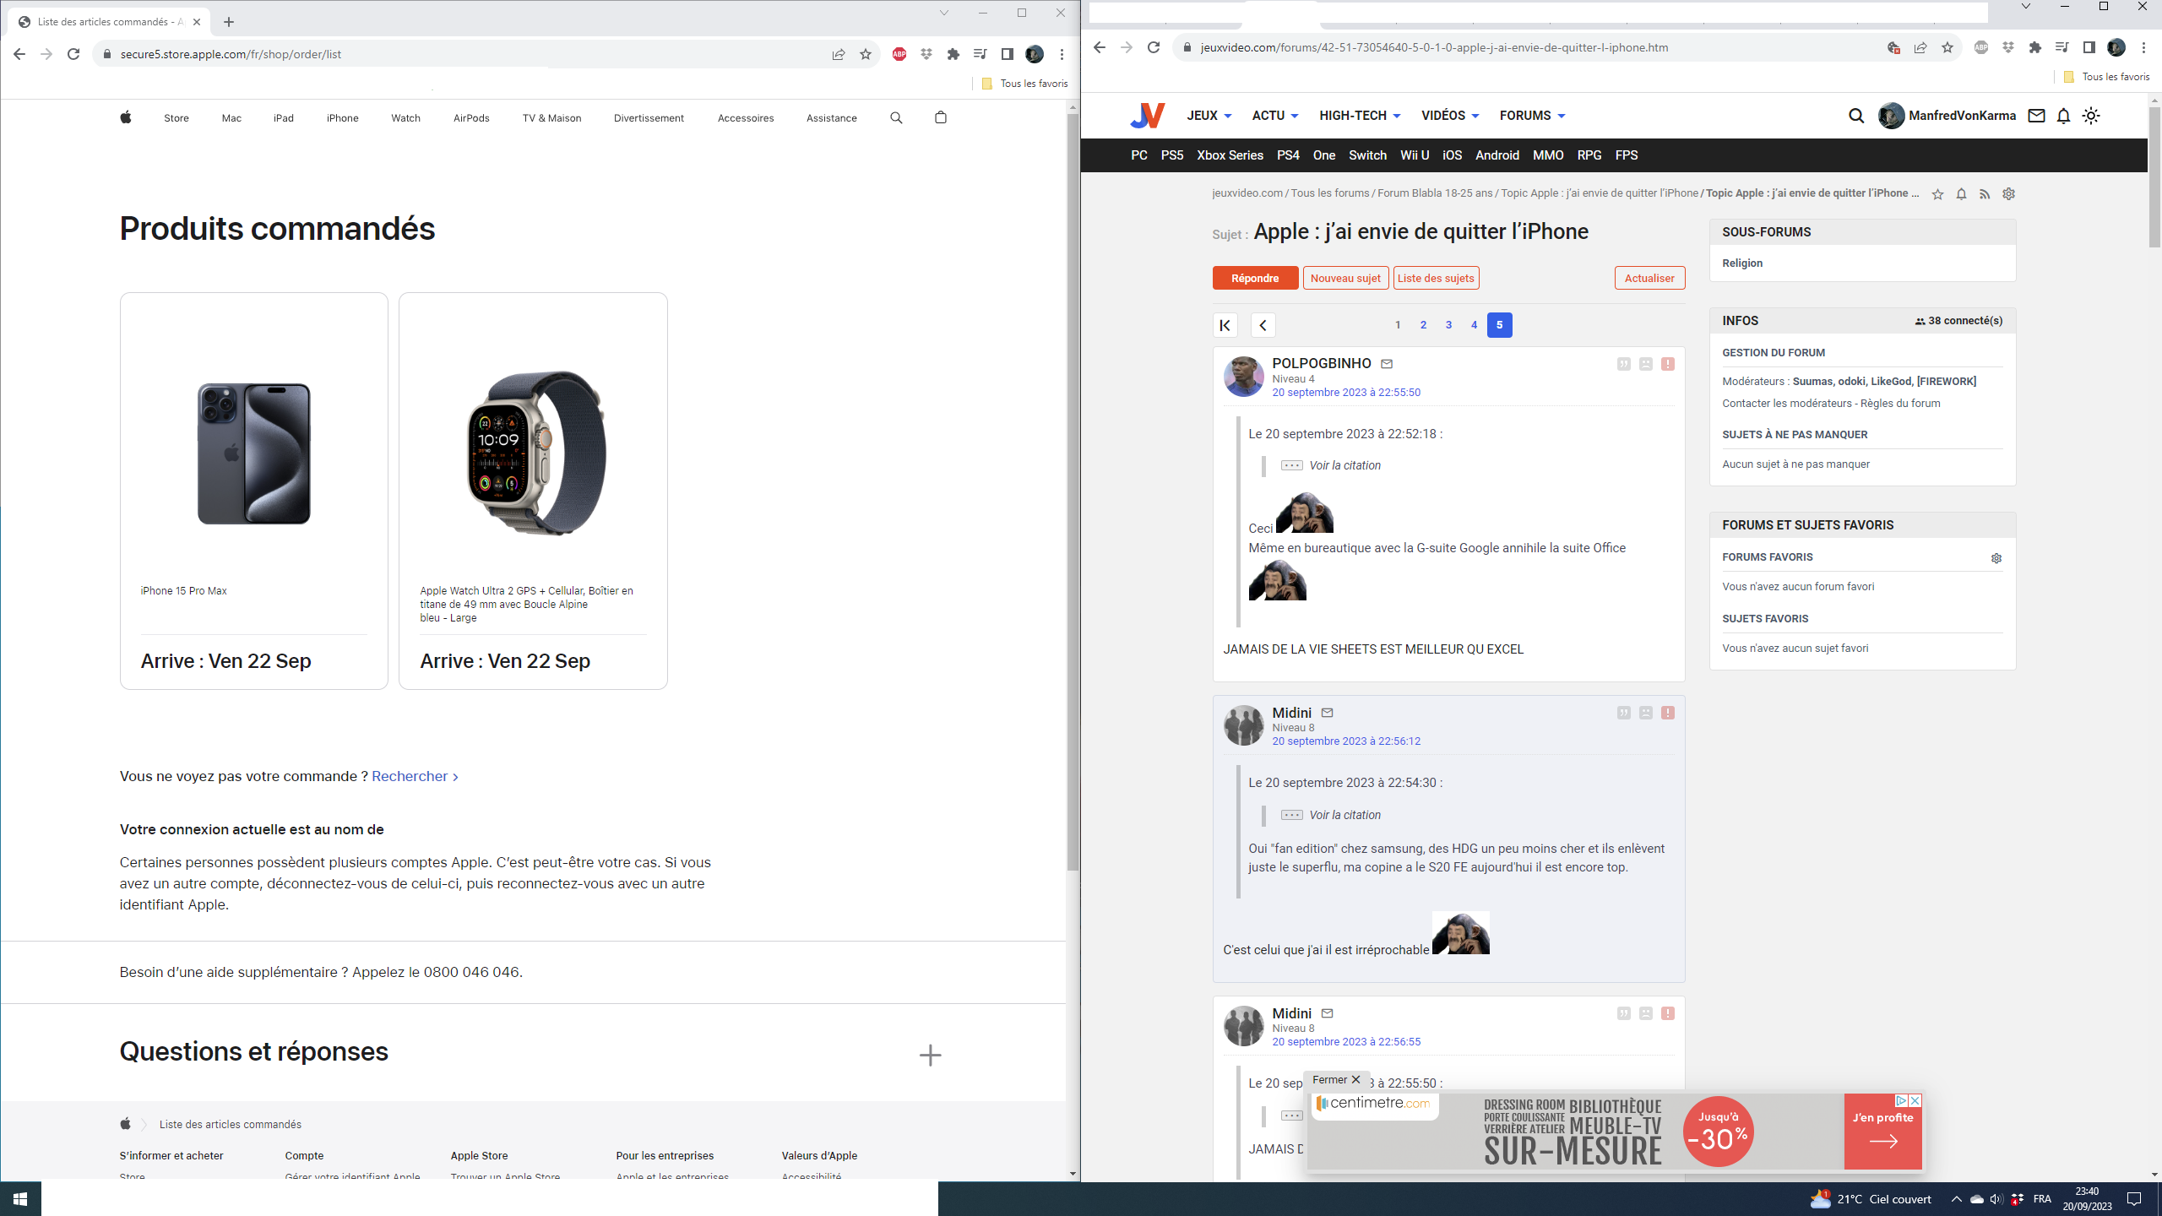Open the AirPods menu on Apple Store

(471, 118)
